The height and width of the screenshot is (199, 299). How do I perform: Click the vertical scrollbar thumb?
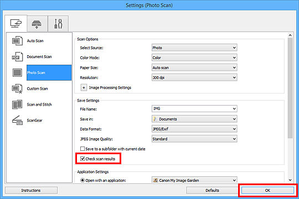coord(290,88)
